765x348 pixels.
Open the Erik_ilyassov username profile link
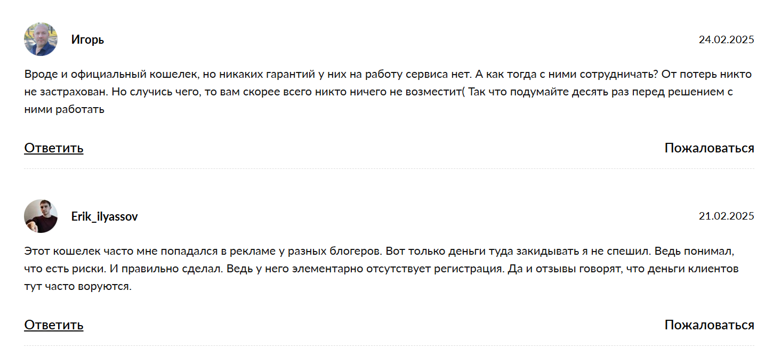click(x=104, y=216)
